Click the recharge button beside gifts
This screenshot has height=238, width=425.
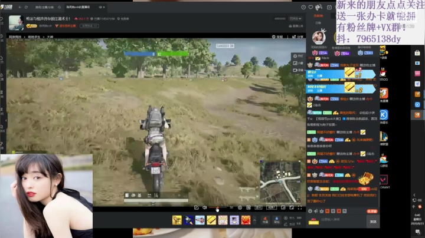(266, 220)
